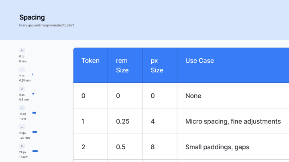Viewport: 289px width, 162px height.
Task: Click Token cell '2' in Small paddings row
Action: point(91,146)
